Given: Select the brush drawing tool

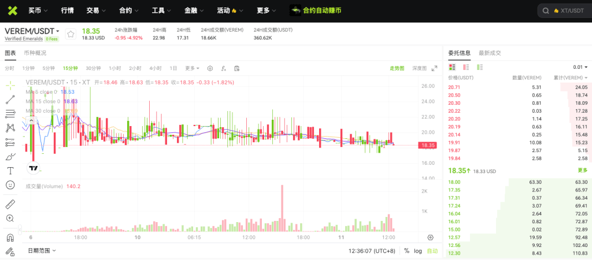Looking at the screenshot, I should pos(10,157).
